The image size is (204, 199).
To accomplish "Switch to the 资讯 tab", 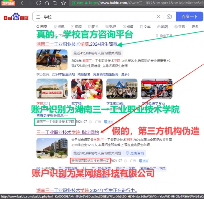I will tap(59, 27).
